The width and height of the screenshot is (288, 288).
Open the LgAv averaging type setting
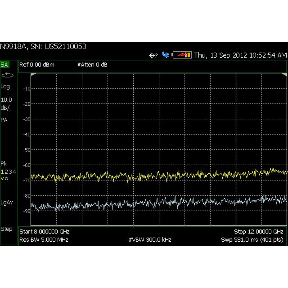7,202
